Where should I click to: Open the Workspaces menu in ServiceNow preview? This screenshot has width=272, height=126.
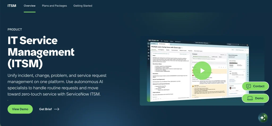coord(178,42)
